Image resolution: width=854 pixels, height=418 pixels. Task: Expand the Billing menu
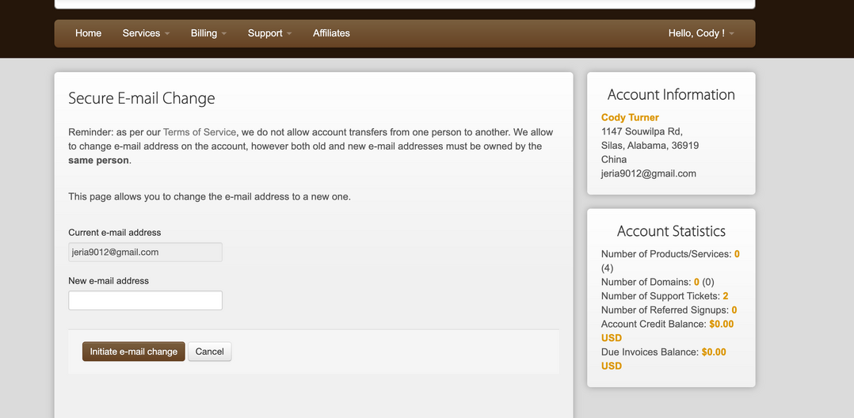pyautogui.click(x=208, y=33)
